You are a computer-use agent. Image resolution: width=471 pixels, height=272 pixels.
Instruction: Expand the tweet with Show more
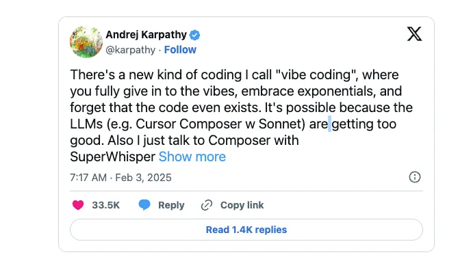(x=192, y=157)
